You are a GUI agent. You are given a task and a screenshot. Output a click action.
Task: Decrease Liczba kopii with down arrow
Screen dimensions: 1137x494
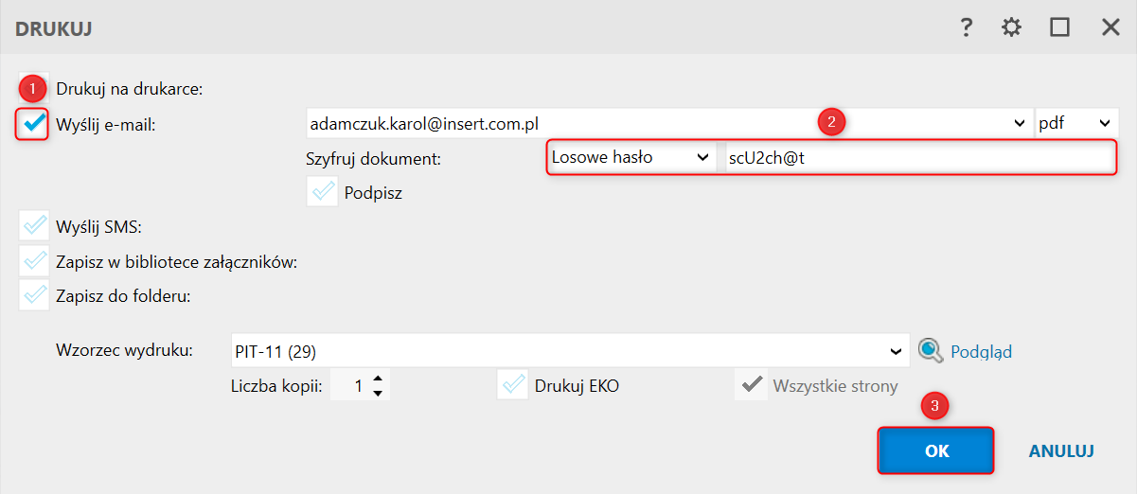(x=378, y=393)
